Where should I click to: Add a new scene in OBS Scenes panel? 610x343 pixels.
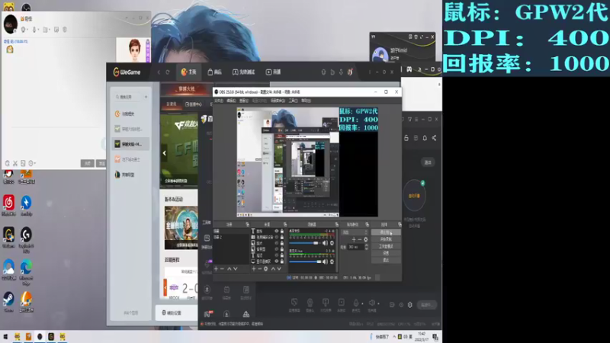pyautogui.click(x=216, y=269)
